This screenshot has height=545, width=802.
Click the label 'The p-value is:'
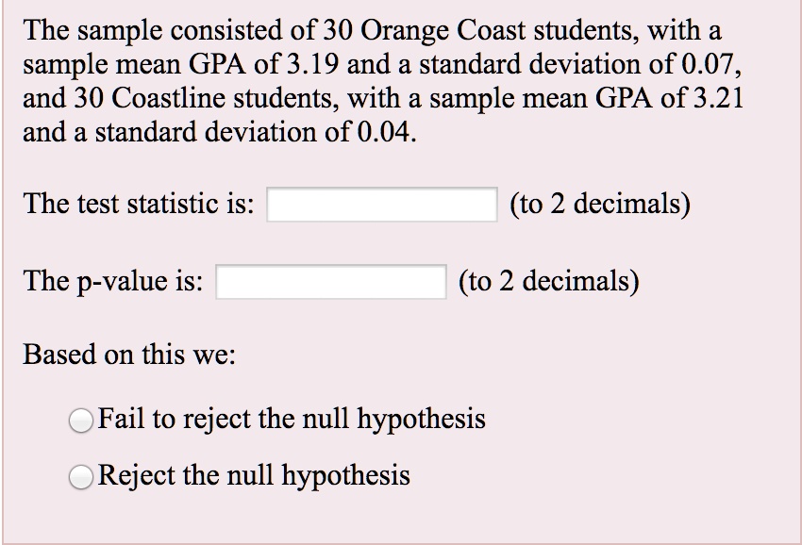(x=114, y=279)
